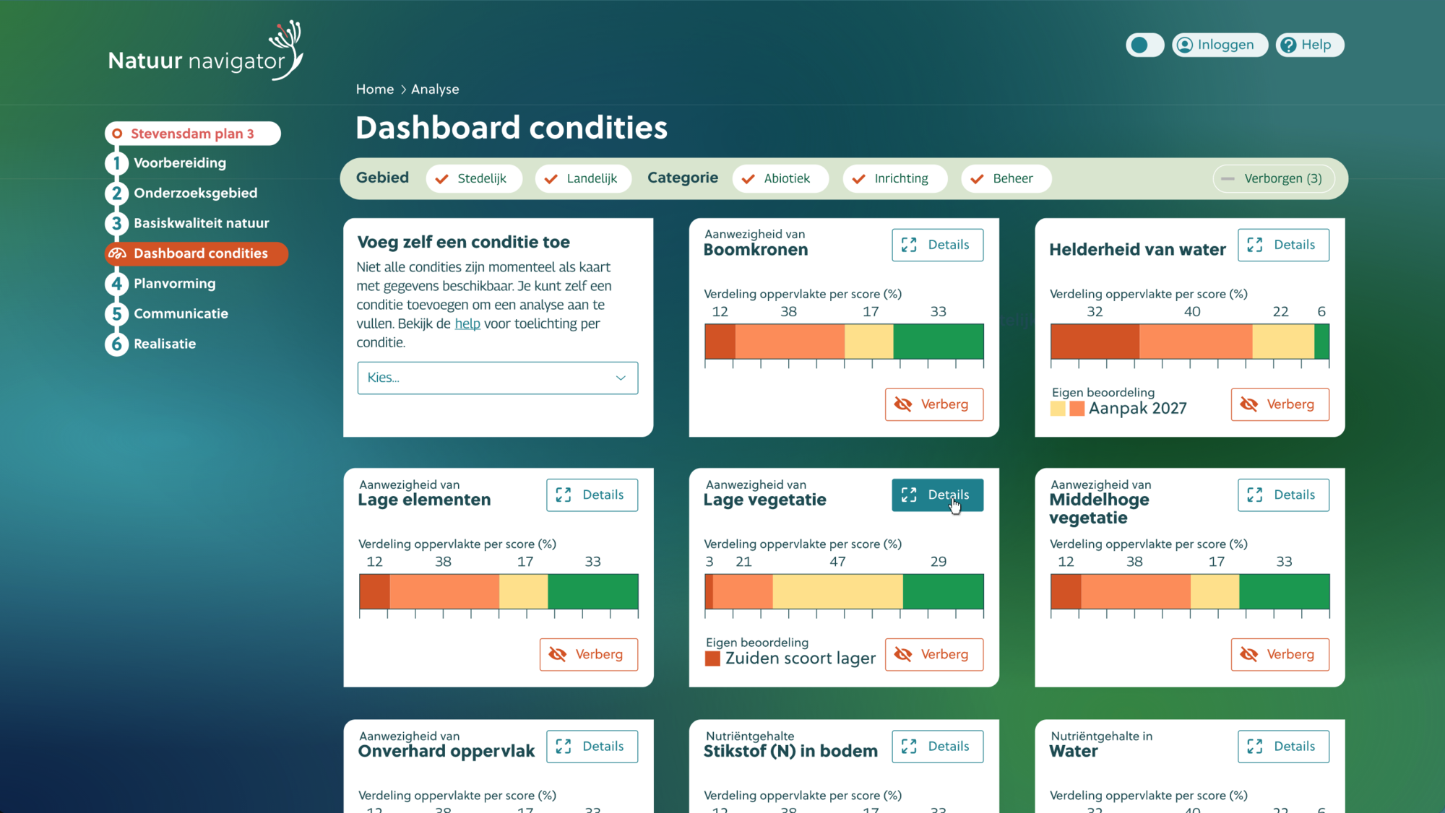Screen dimensions: 1445x813
Task: Click the expand icon in Onverhard oppervlak Details
Action: 564,746
